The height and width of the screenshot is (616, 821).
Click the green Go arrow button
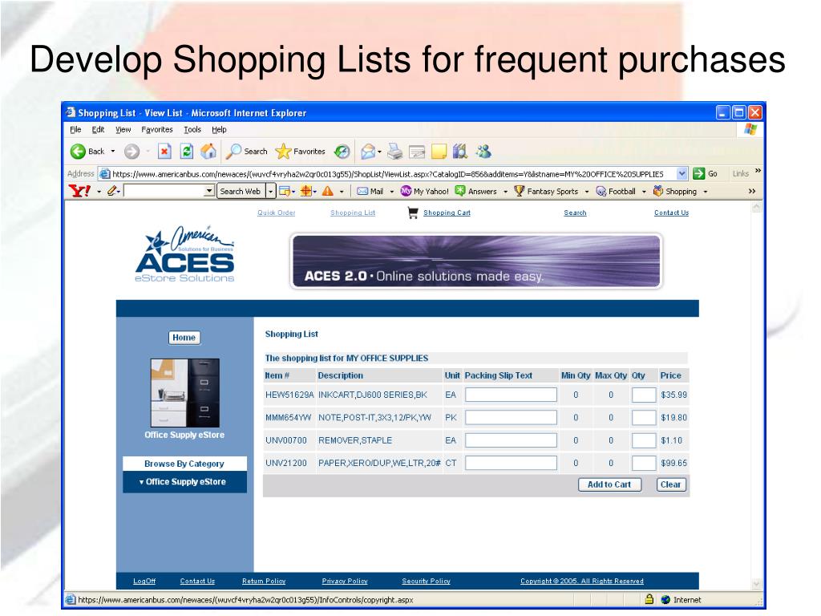[699, 173]
